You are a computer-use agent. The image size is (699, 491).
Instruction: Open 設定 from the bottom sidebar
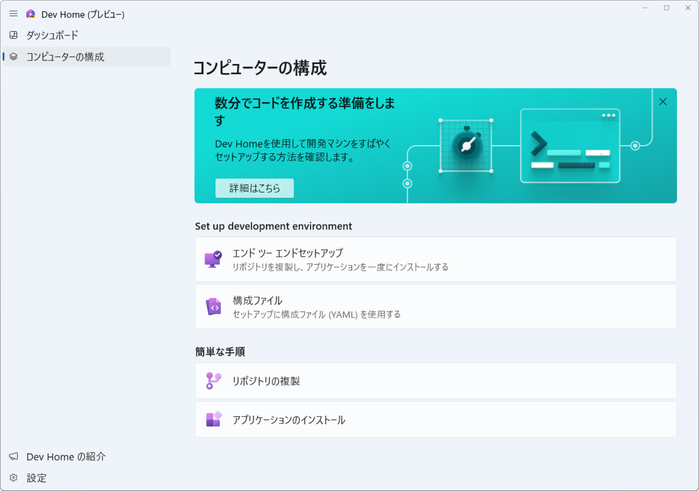tap(37, 478)
